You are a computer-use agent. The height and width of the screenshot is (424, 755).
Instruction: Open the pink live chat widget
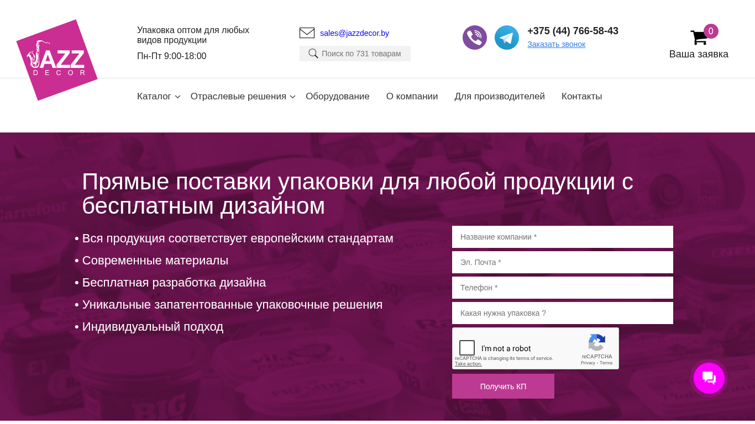[709, 378]
